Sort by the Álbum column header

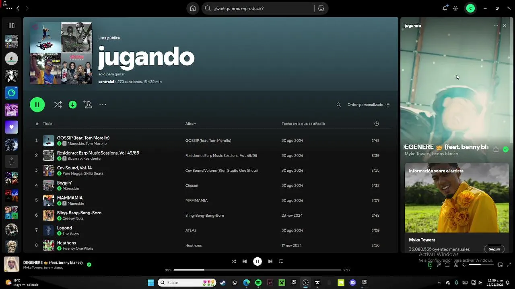click(191, 124)
